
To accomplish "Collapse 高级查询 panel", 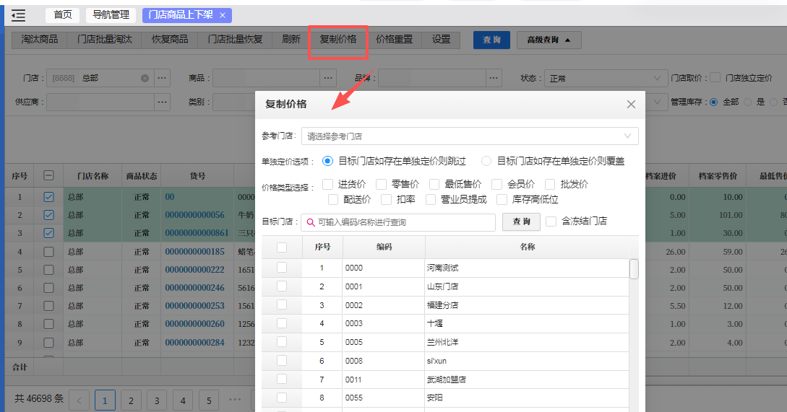I will [x=549, y=40].
